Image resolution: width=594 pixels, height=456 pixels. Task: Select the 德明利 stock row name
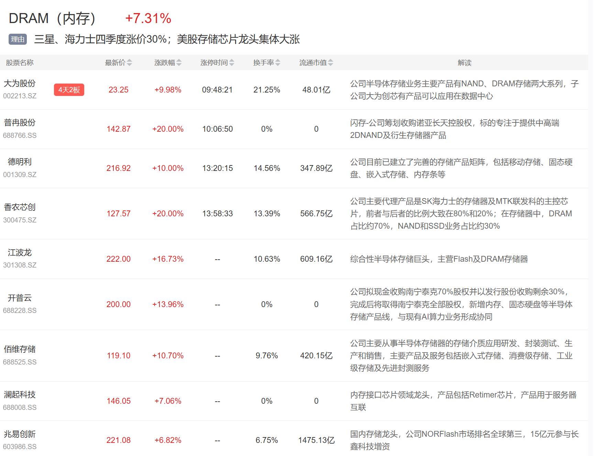[20, 162]
